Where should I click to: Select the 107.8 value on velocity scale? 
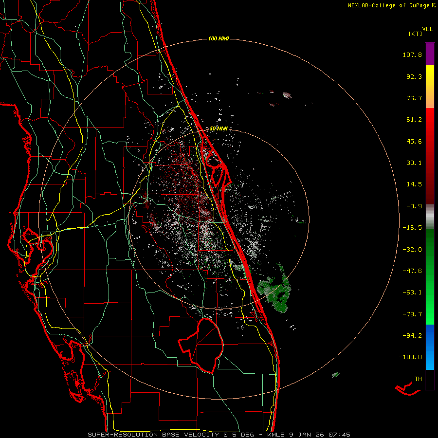(412, 55)
